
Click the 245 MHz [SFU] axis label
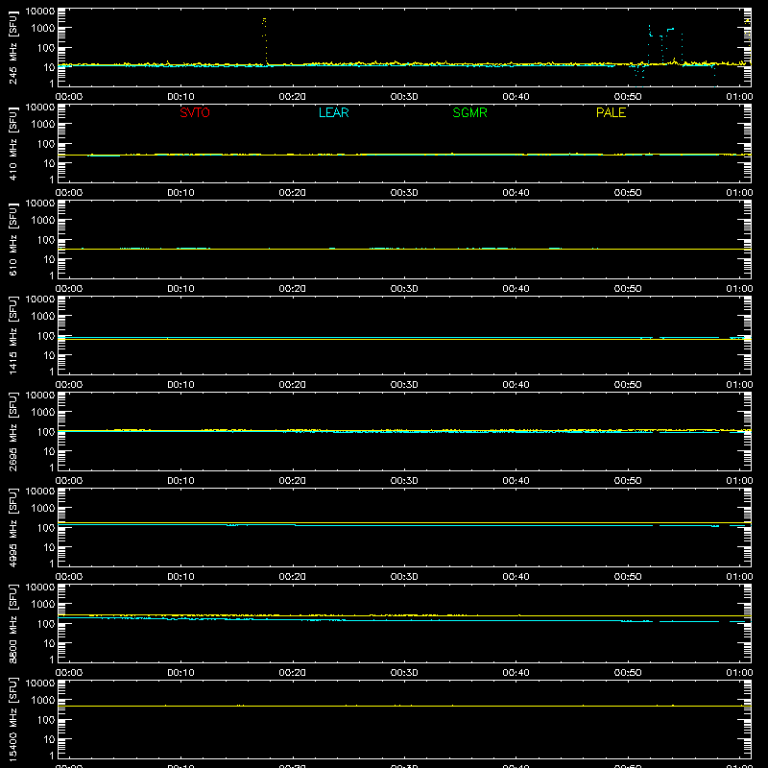12,47
